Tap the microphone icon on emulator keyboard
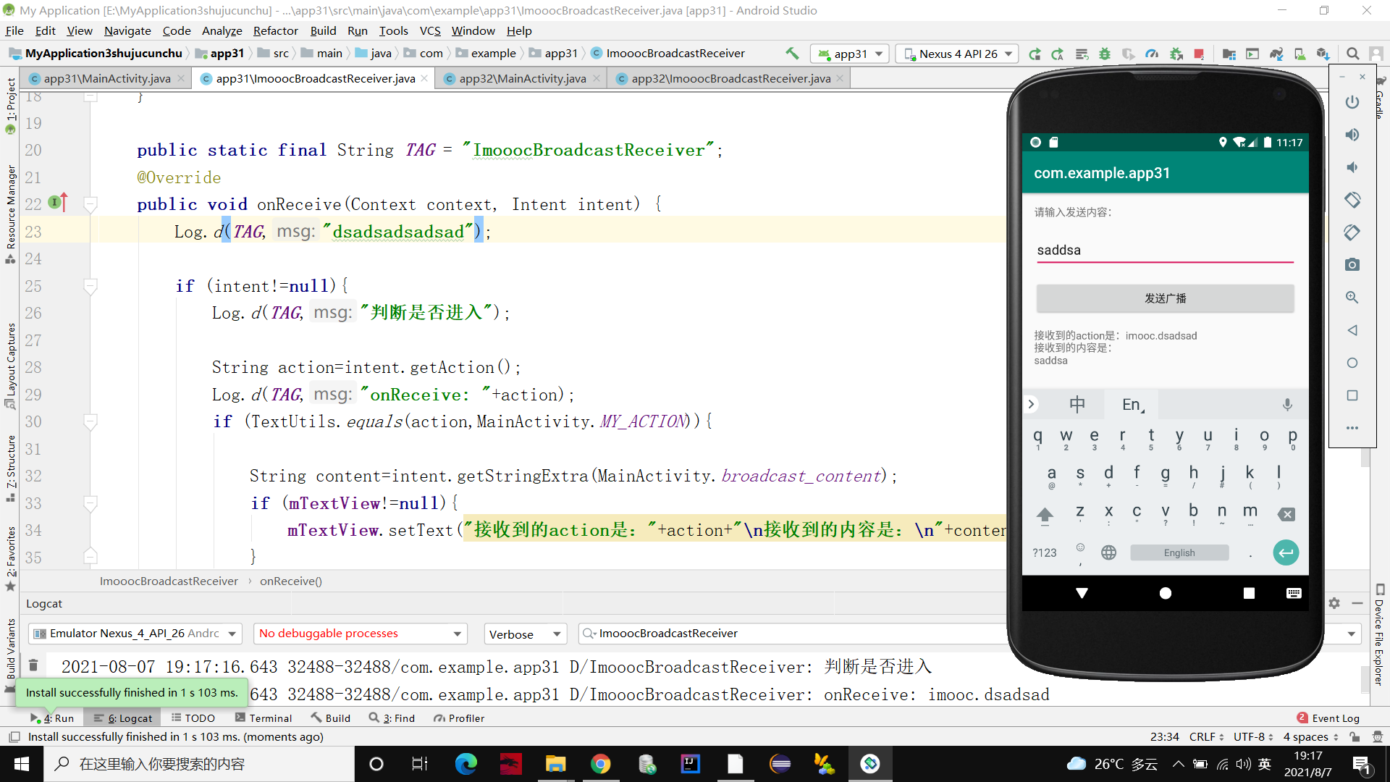 pos(1287,405)
